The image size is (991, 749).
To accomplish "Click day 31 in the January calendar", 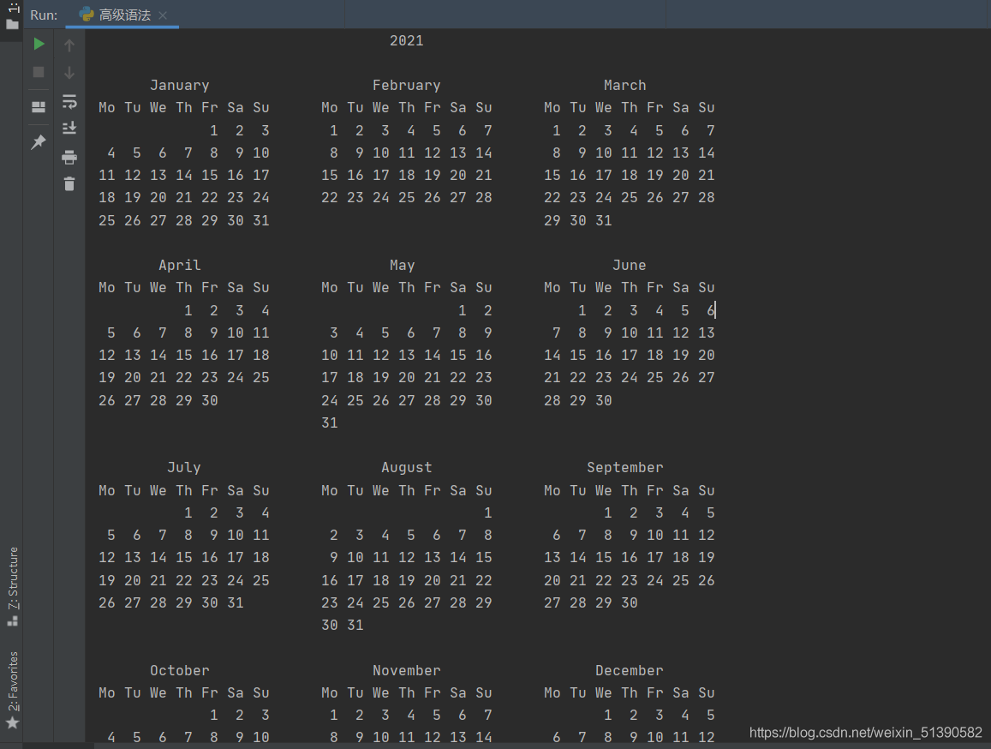I will click(x=261, y=221).
